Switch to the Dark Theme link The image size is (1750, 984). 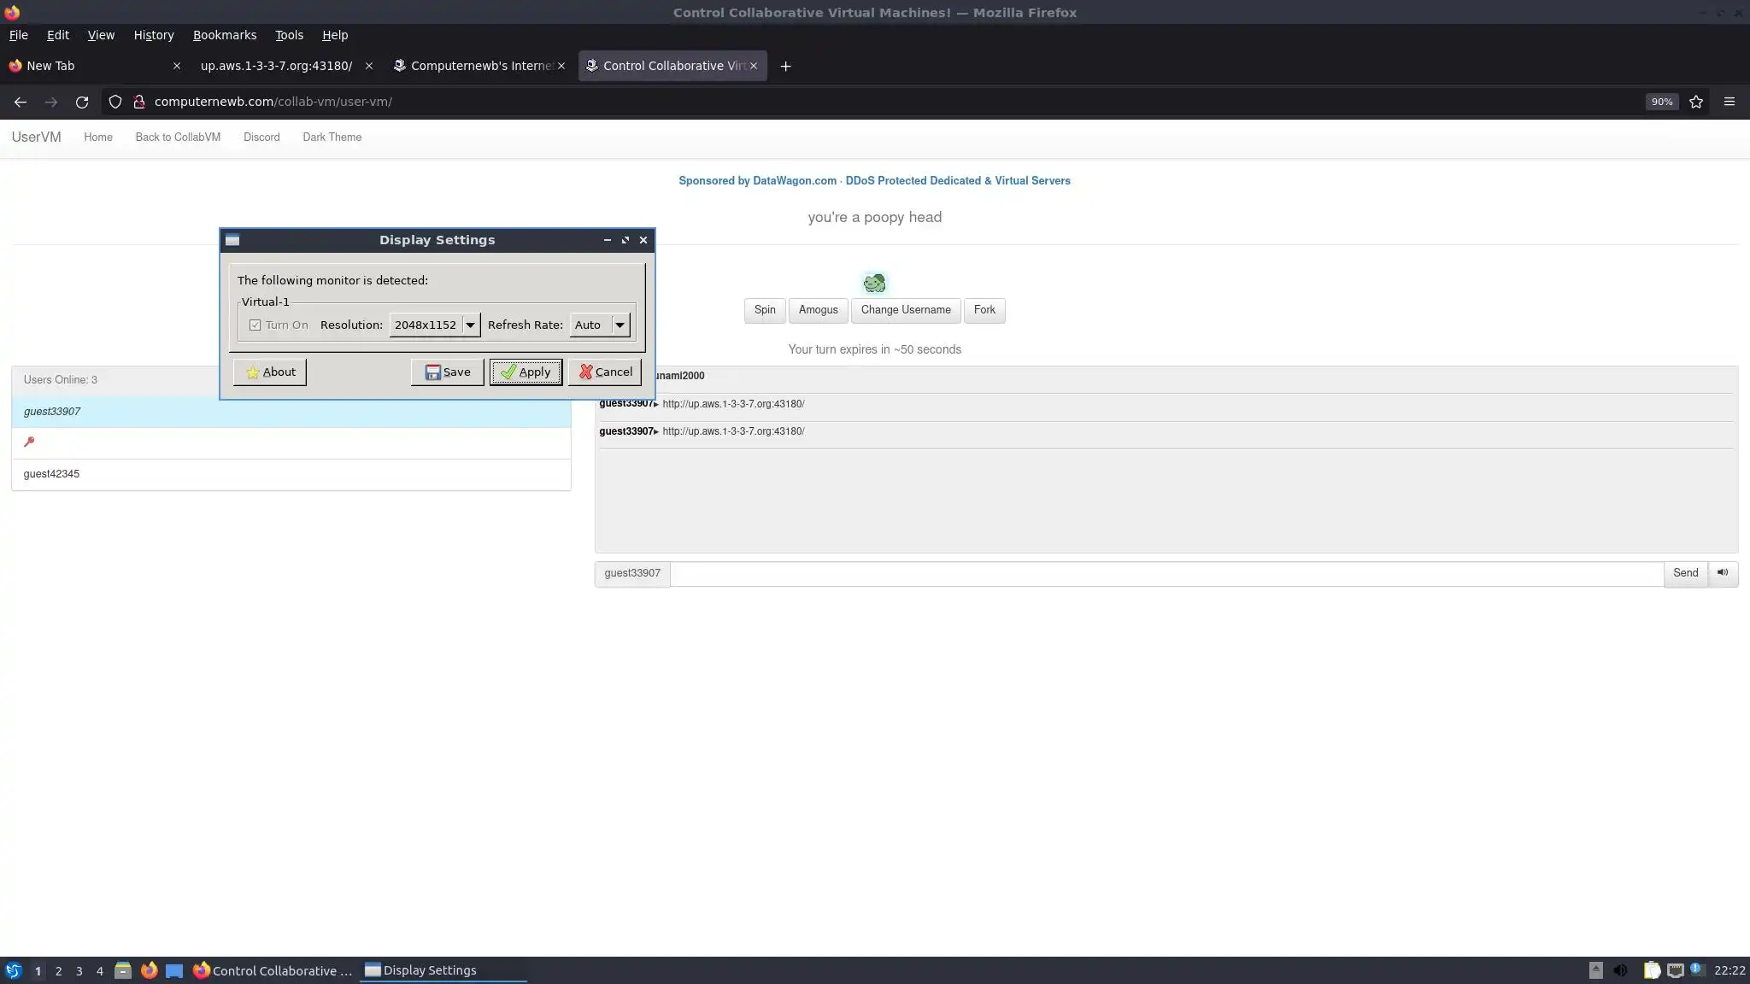click(332, 138)
